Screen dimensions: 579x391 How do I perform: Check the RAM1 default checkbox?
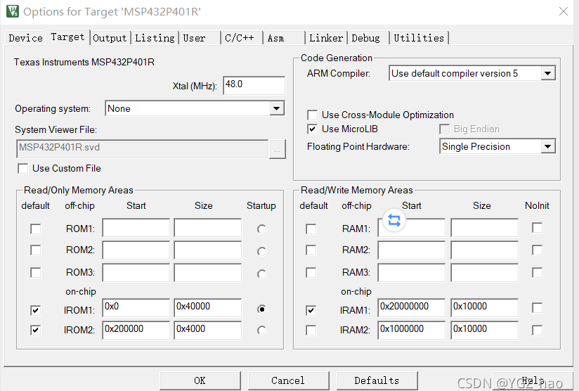point(311,229)
